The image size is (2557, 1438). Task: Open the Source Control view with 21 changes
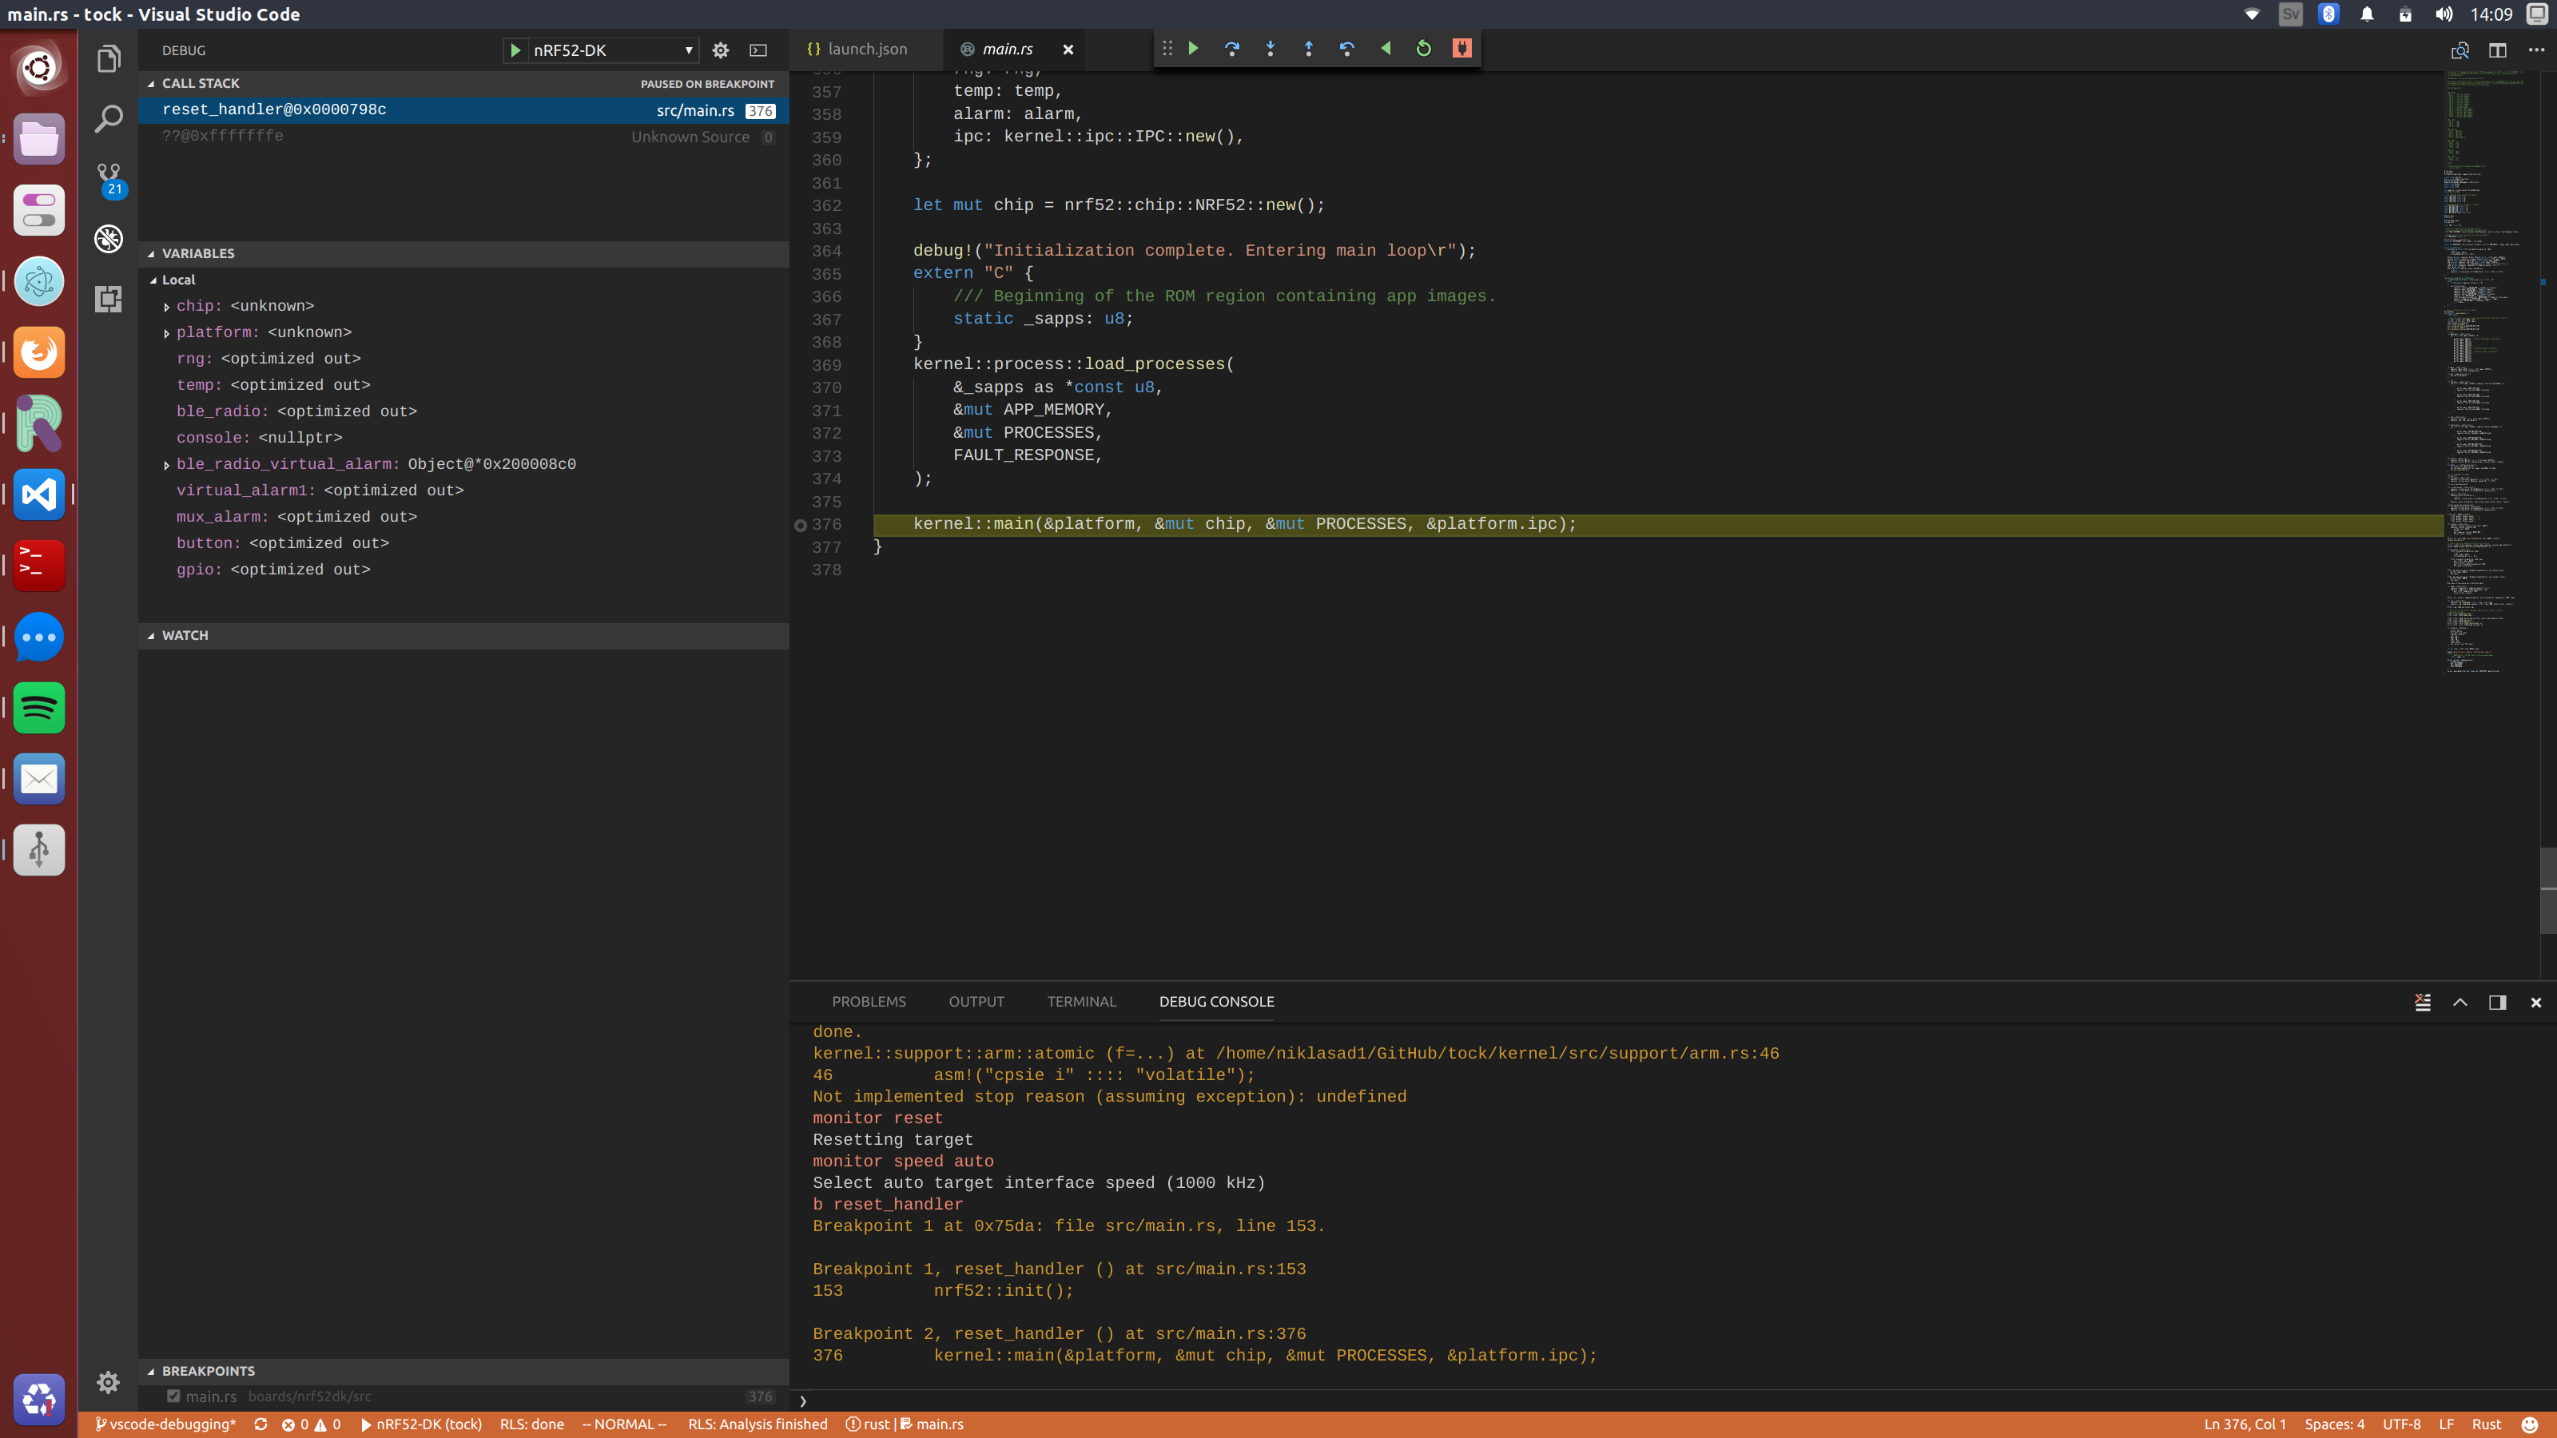click(108, 177)
